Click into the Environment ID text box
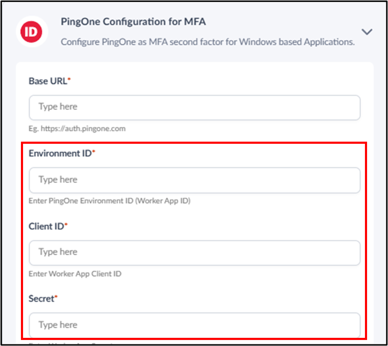 (194, 180)
